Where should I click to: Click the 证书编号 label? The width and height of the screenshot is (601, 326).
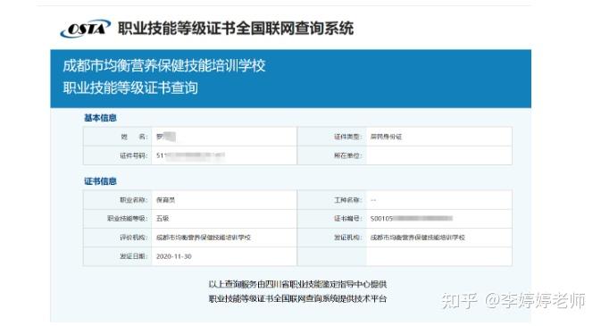[347, 218]
